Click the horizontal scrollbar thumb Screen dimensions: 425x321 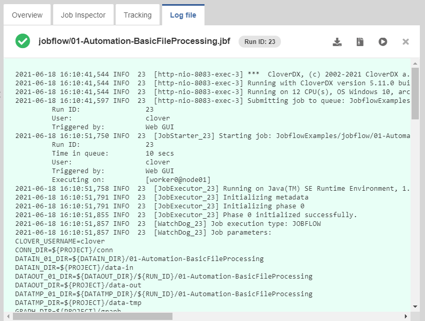coord(93,316)
